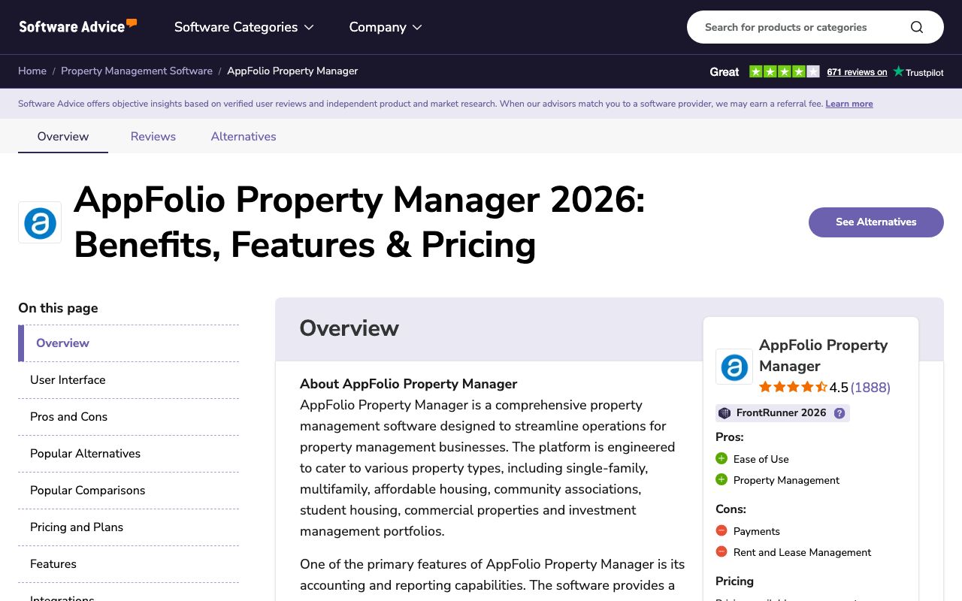Click the AppFolio logo beside page title
The height and width of the screenshot is (601, 962).
pos(40,222)
